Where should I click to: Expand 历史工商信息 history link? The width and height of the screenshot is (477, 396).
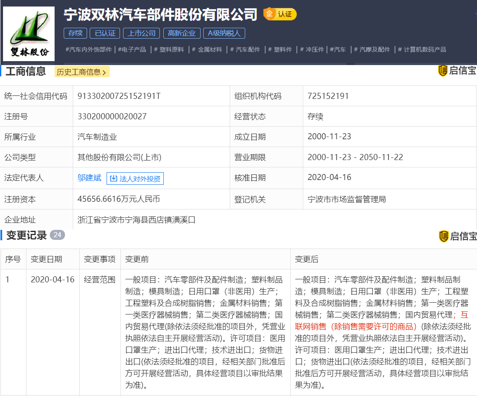pos(82,72)
